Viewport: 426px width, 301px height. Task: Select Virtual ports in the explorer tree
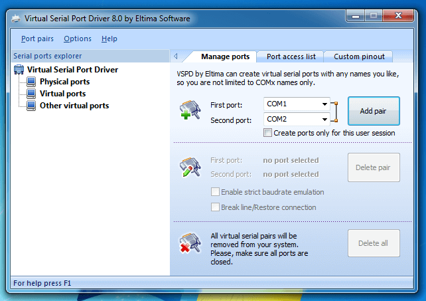pyautogui.click(x=62, y=94)
